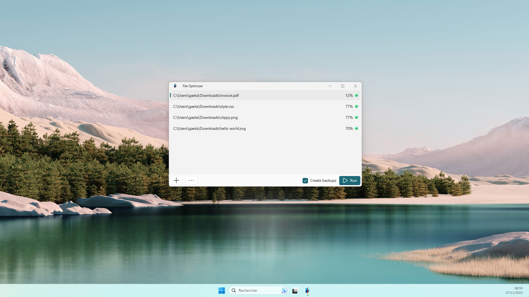Click the green check next to clippy.png
The height and width of the screenshot is (297, 529).
point(357,117)
